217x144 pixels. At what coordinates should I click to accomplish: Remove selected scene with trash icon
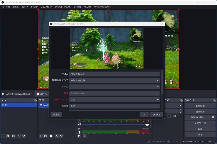pos(8,136)
